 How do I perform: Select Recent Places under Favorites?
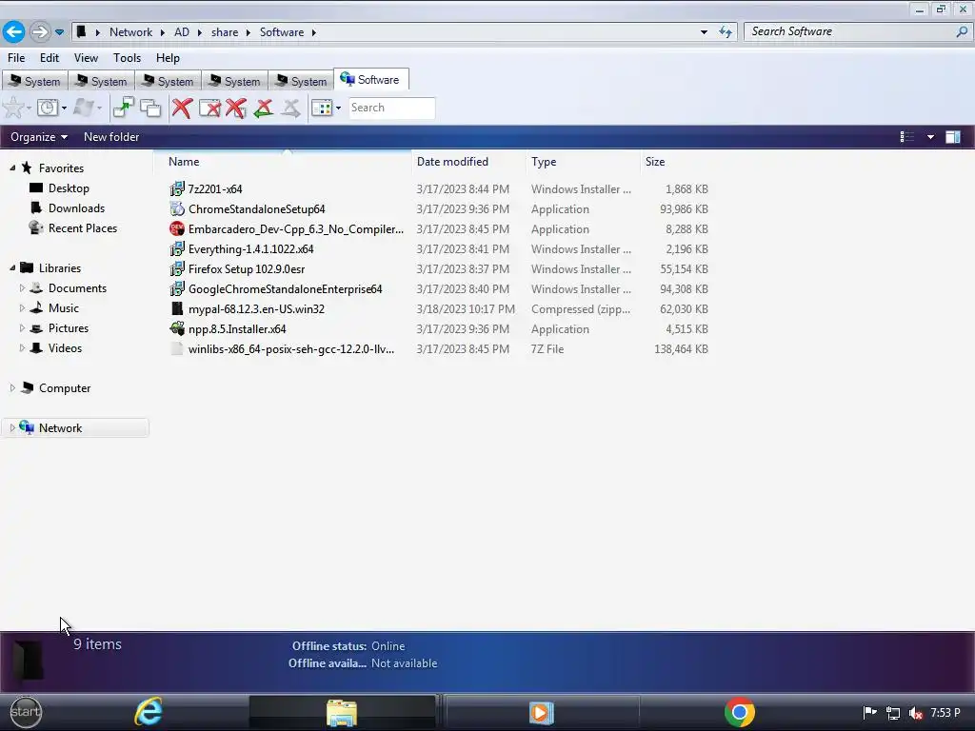tap(83, 228)
